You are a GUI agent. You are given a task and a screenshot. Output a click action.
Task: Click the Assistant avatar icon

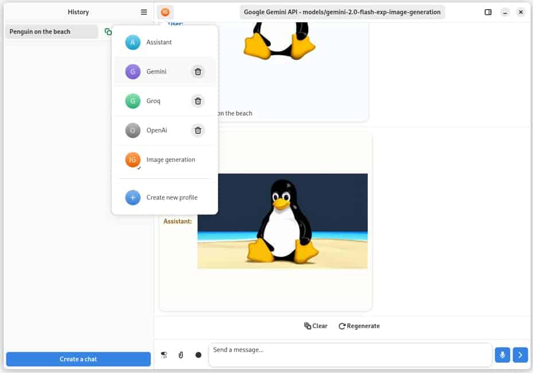133,42
